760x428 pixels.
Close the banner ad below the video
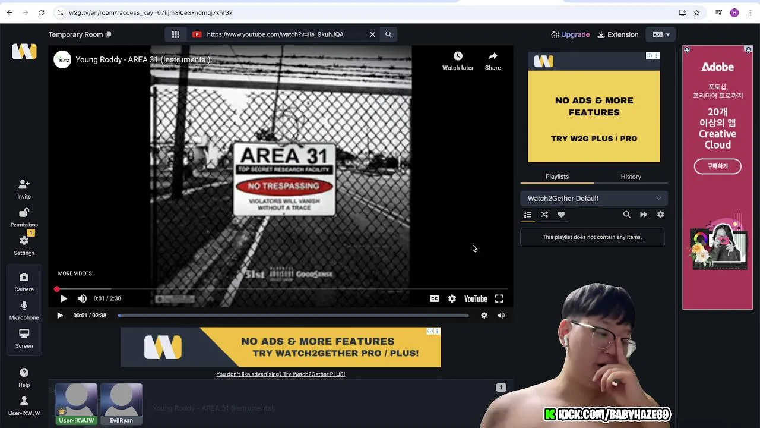(x=438, y=331)
